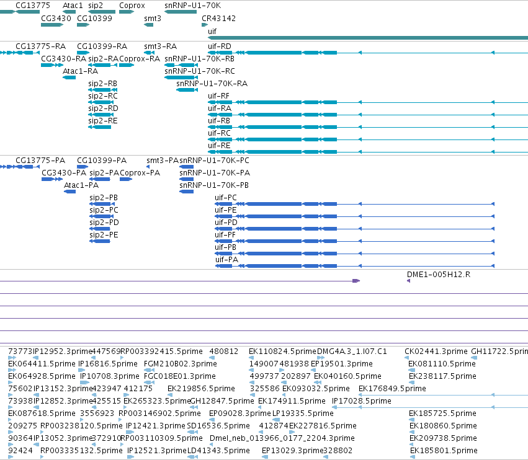Click the Coprox gene label
The width and height of the screenshot is (528, 460).
(x=132, y=6)
